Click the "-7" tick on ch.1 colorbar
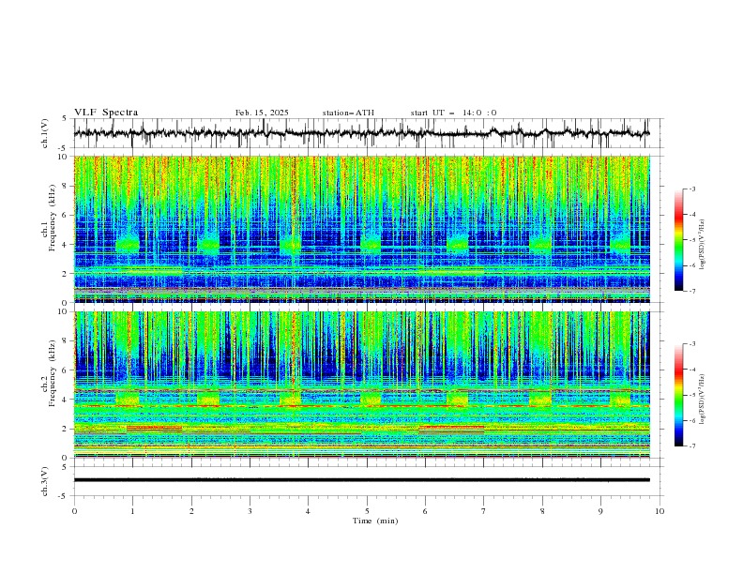Screen dimensions: 743x574 click(691, 292)
